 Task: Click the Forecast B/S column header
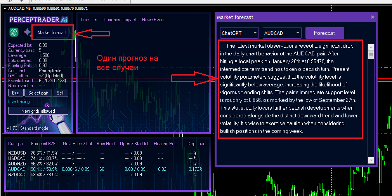coord(43,144)
